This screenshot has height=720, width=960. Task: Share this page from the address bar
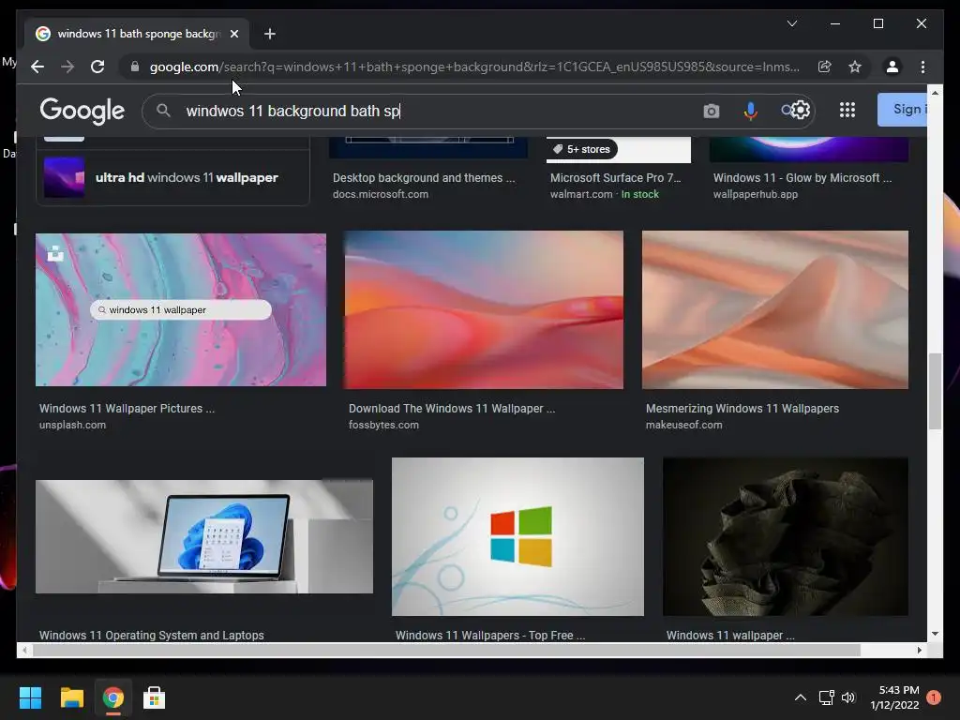(825, 67)
